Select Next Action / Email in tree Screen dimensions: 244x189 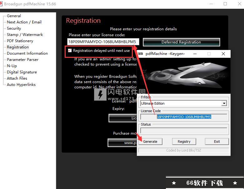[x=24, y=22]
